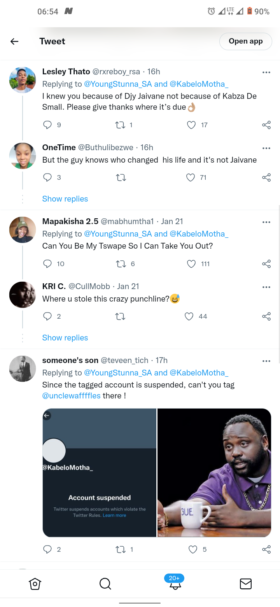Open more options for someone's son tweet

(266, 361)
